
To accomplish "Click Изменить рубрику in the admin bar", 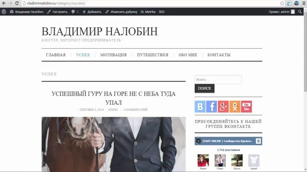I will (x=121, y=11).
